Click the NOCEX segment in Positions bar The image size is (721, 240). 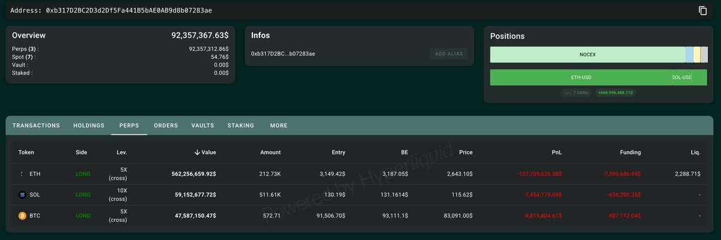click(587, 55)
